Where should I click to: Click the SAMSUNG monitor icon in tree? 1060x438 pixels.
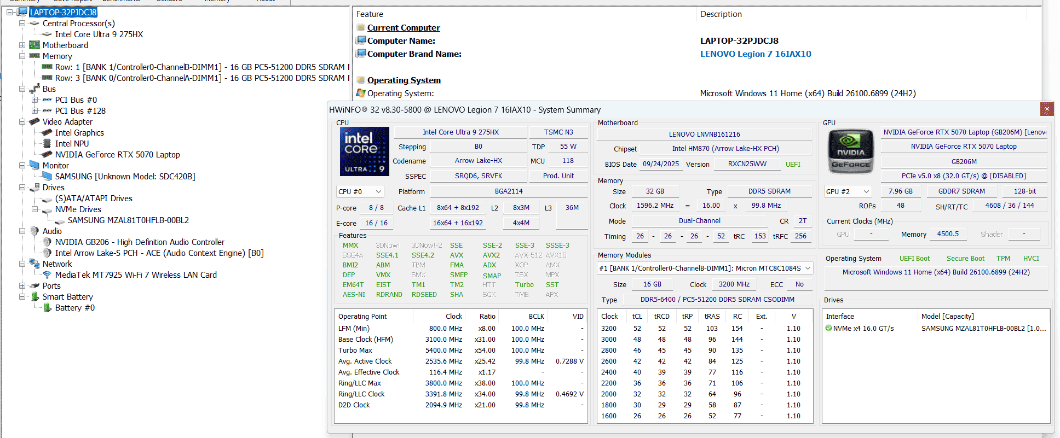48,177
